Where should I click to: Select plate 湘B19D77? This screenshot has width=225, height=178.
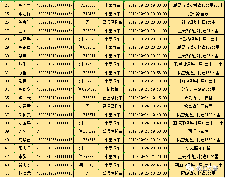(87, 56)
